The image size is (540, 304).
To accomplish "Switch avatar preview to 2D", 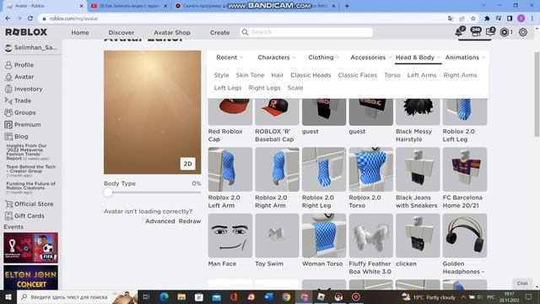I will pos(187,164).
